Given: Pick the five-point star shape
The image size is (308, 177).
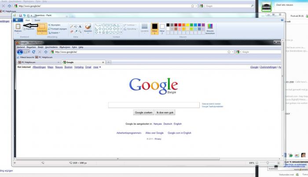Looking at the screenshot, I should (103, 33).
